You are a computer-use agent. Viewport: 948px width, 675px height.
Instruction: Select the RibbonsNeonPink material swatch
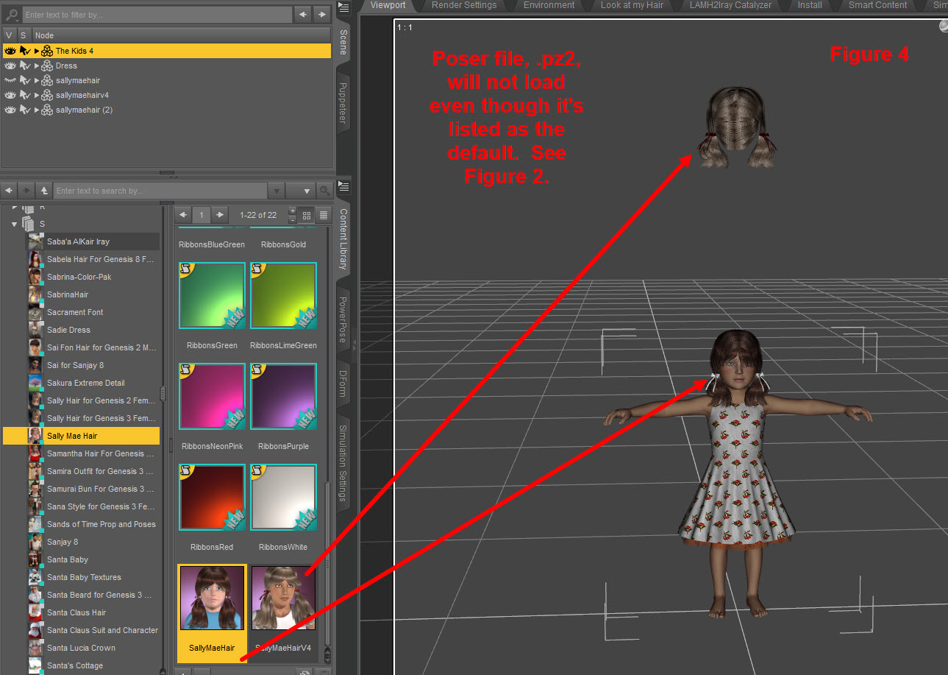(x=212, y=396)
